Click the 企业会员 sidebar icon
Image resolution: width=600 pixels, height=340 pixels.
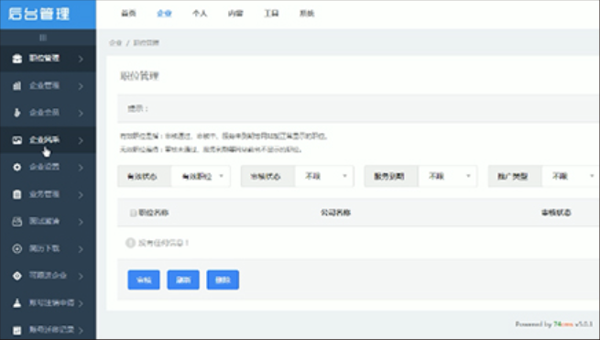(x=16, y=113)
